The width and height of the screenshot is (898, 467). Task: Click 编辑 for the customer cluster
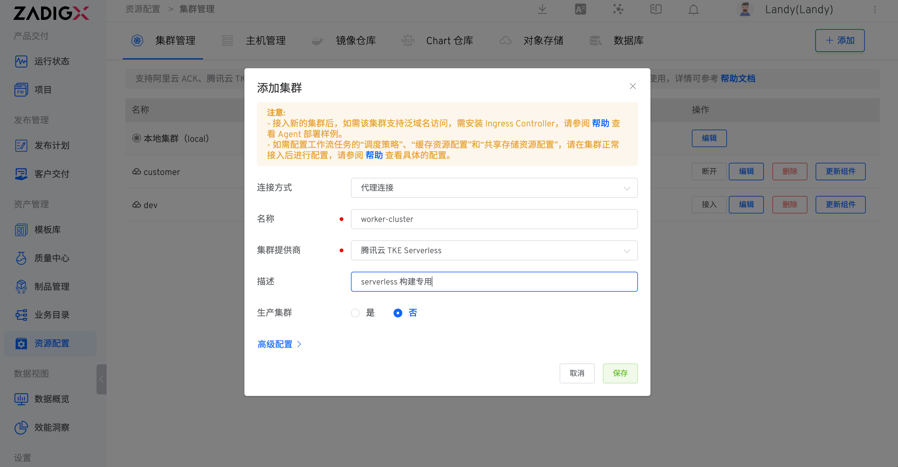(x=746, y=171)
